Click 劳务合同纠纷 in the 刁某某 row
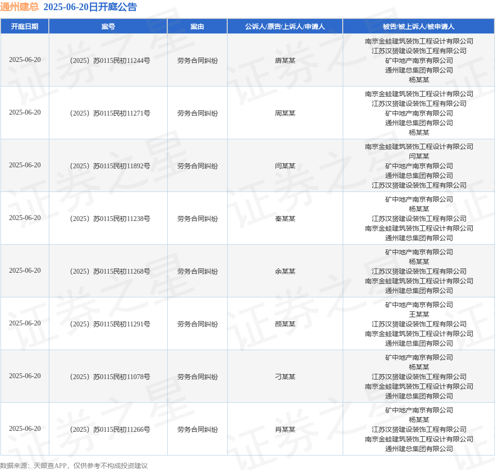495x470 pixels. coord(197,377)
